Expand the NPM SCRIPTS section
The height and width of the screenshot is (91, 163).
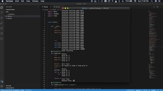click(10, 88)
